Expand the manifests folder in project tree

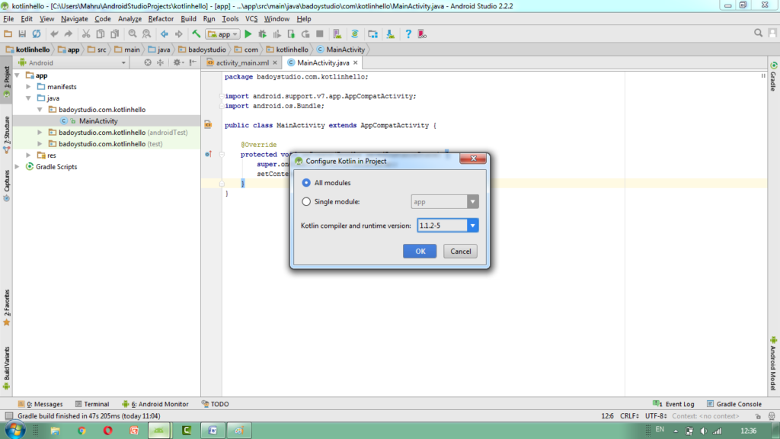coord(29,87)
